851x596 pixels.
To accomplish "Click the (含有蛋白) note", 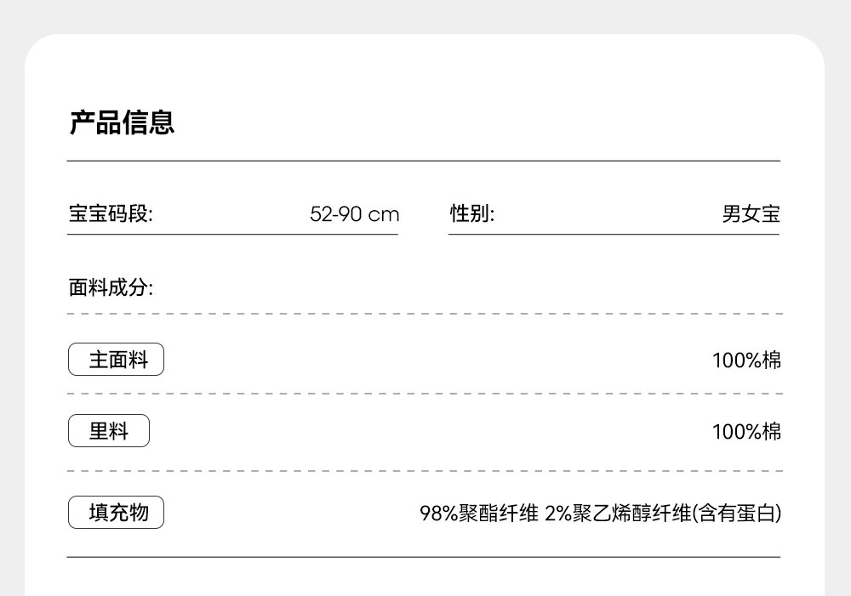I will 737,514.
